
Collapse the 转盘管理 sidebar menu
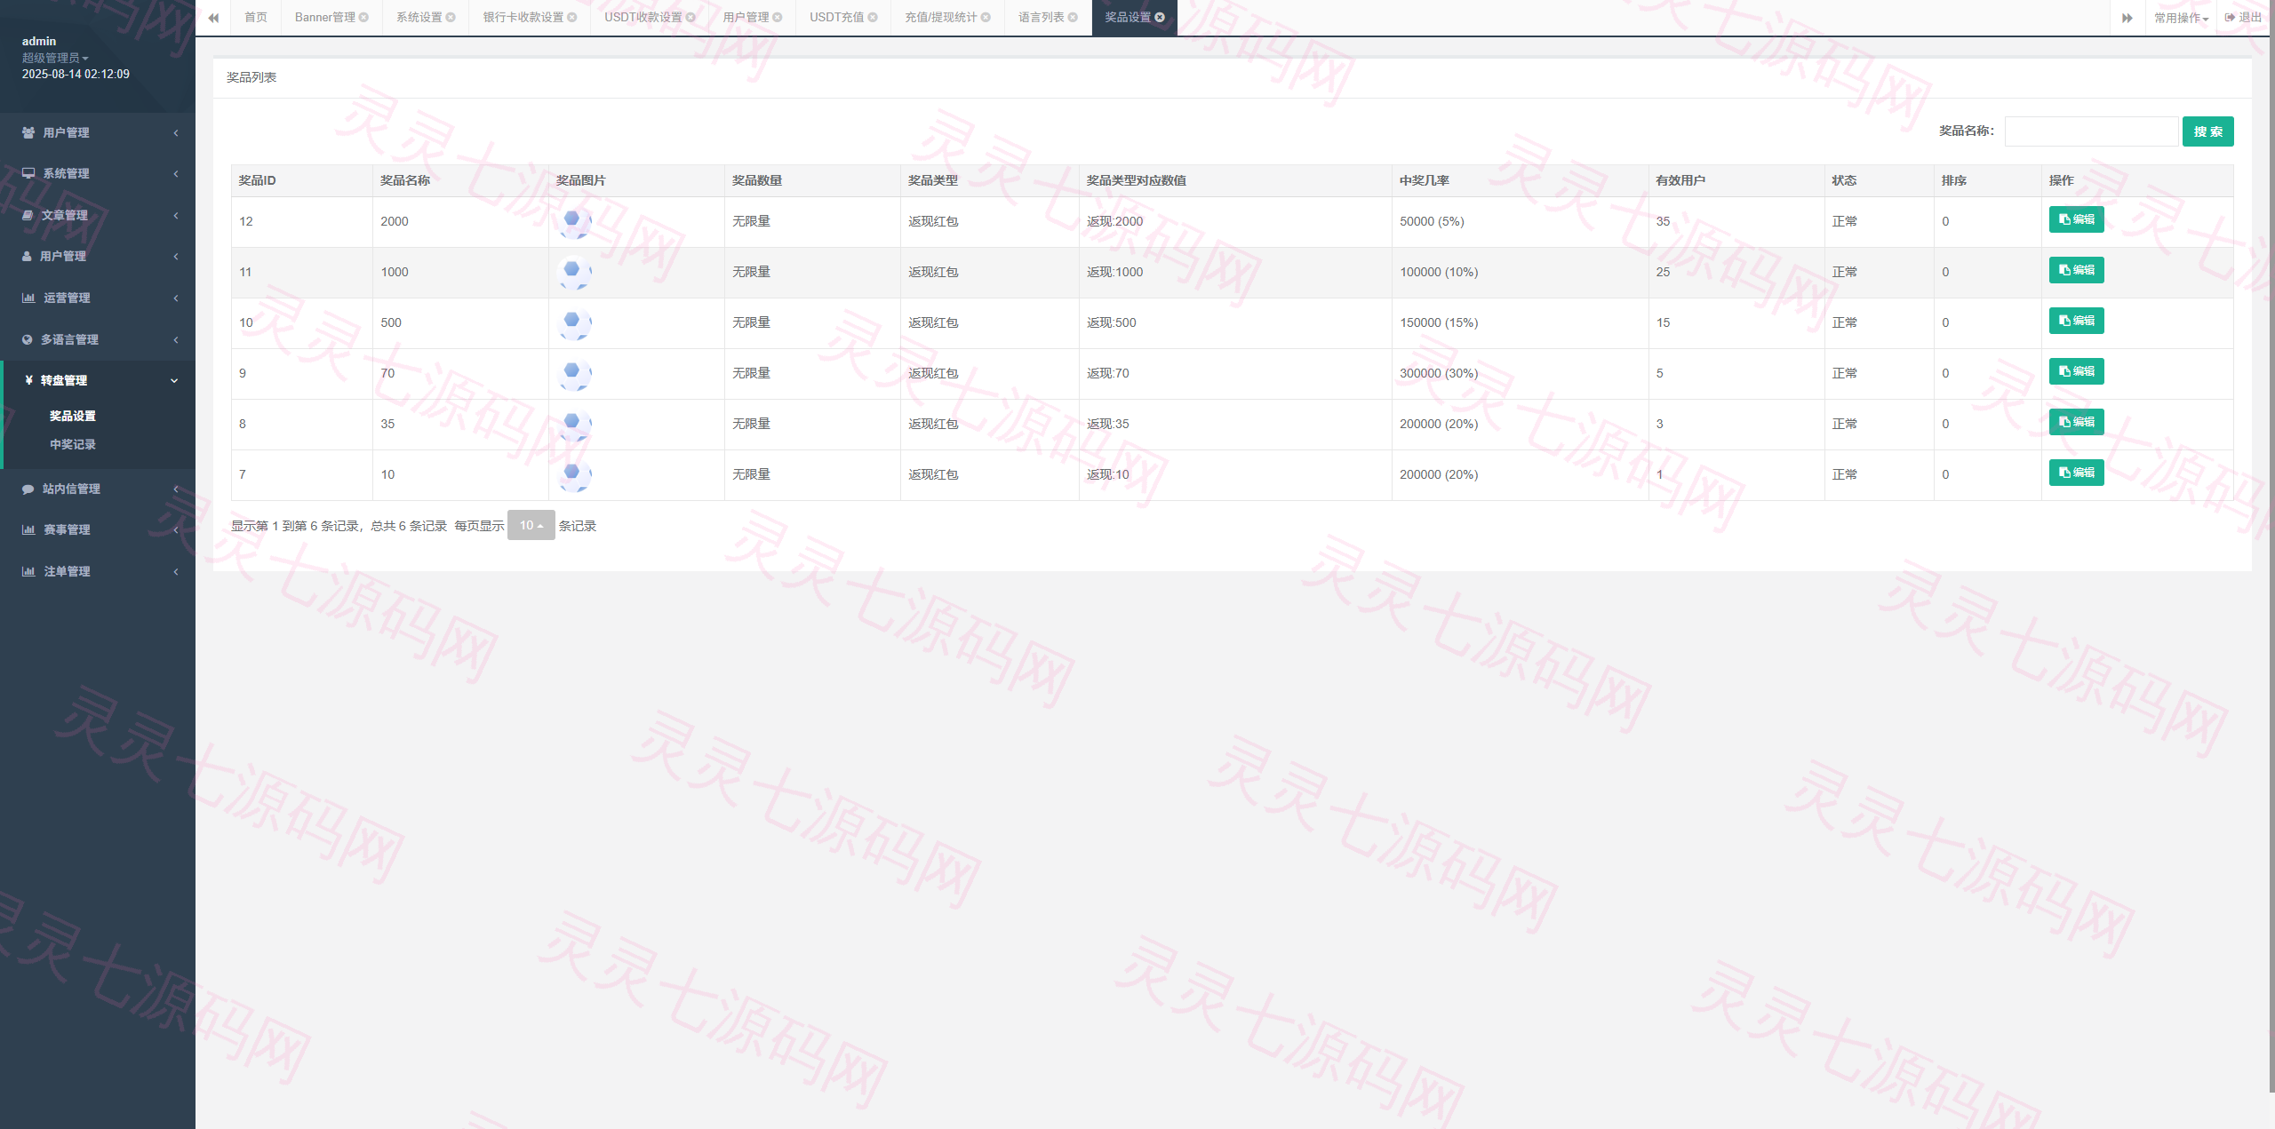pos(98,380)
